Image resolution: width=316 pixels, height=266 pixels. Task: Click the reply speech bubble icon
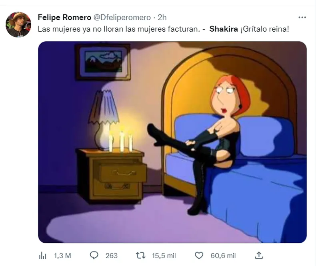(x=94, y=255)
